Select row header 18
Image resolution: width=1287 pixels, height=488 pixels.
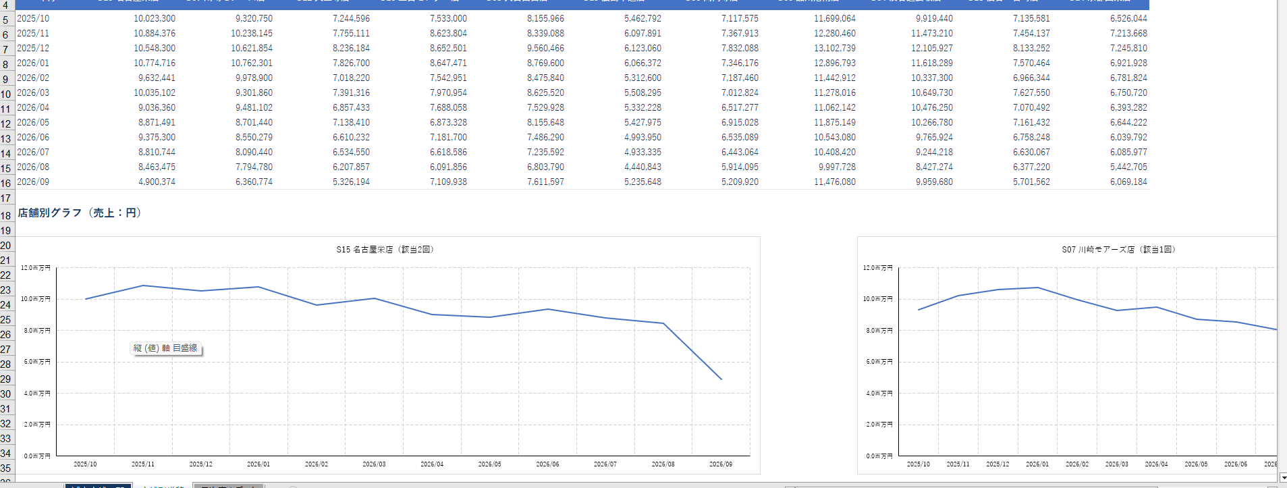tap(6, 216)
